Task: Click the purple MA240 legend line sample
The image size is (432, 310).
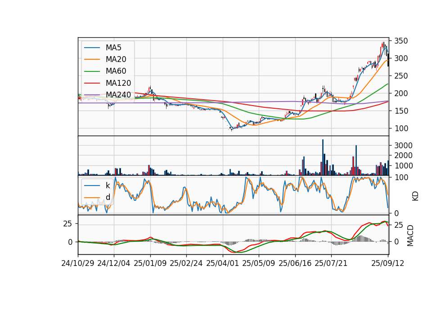Action: pyautogui.click(x=92, y=95)
